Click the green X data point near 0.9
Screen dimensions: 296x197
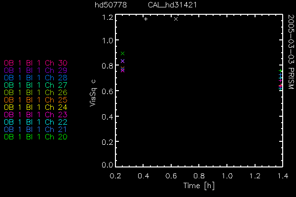tap(122, 54)
